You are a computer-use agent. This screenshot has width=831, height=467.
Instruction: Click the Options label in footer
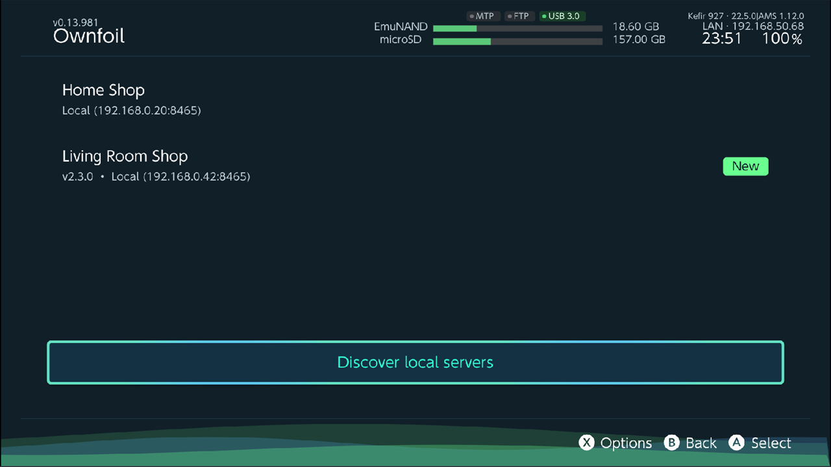[626, 443]
